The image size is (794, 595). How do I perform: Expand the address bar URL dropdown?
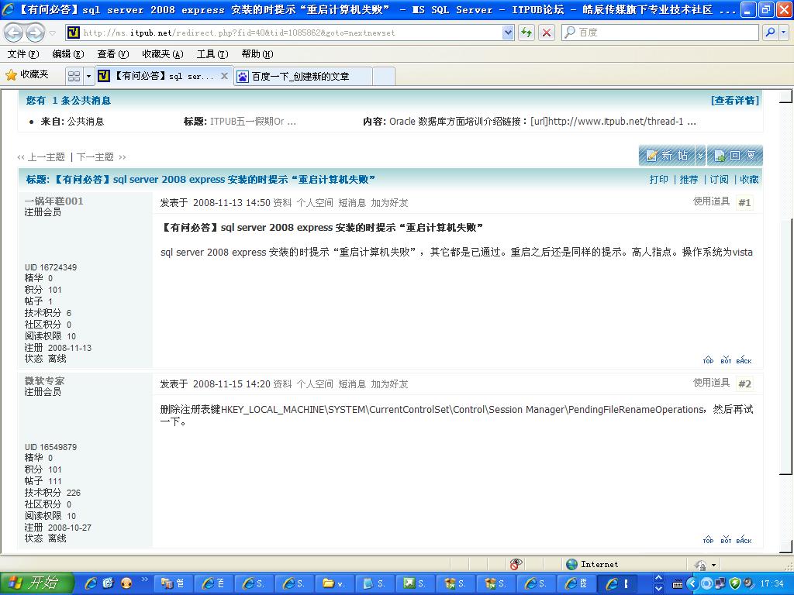coord(508,33)
